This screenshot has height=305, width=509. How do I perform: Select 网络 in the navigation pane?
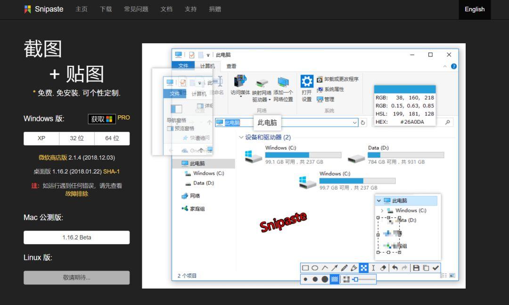(191, 196)
